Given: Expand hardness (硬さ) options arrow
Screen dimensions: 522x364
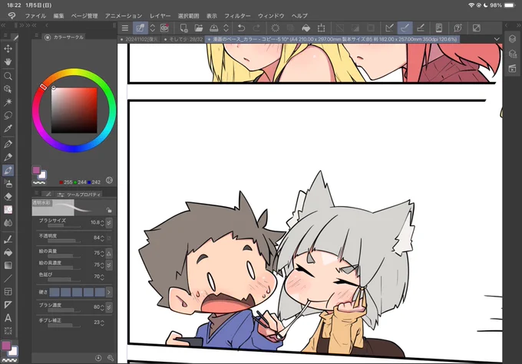Looking at the screenshot, I should 109,292.
